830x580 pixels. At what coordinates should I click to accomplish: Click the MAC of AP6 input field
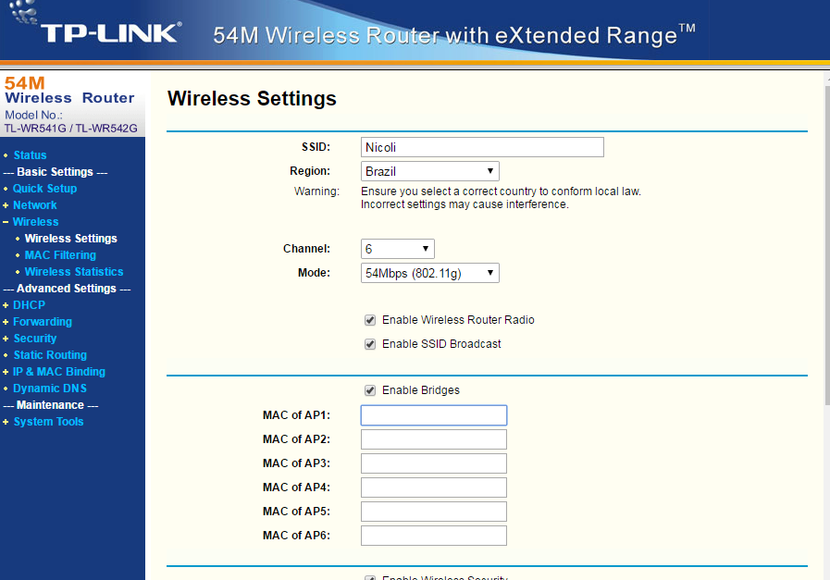point(434,536)
